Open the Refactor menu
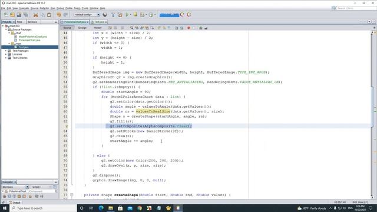 (x=44, y=8)
